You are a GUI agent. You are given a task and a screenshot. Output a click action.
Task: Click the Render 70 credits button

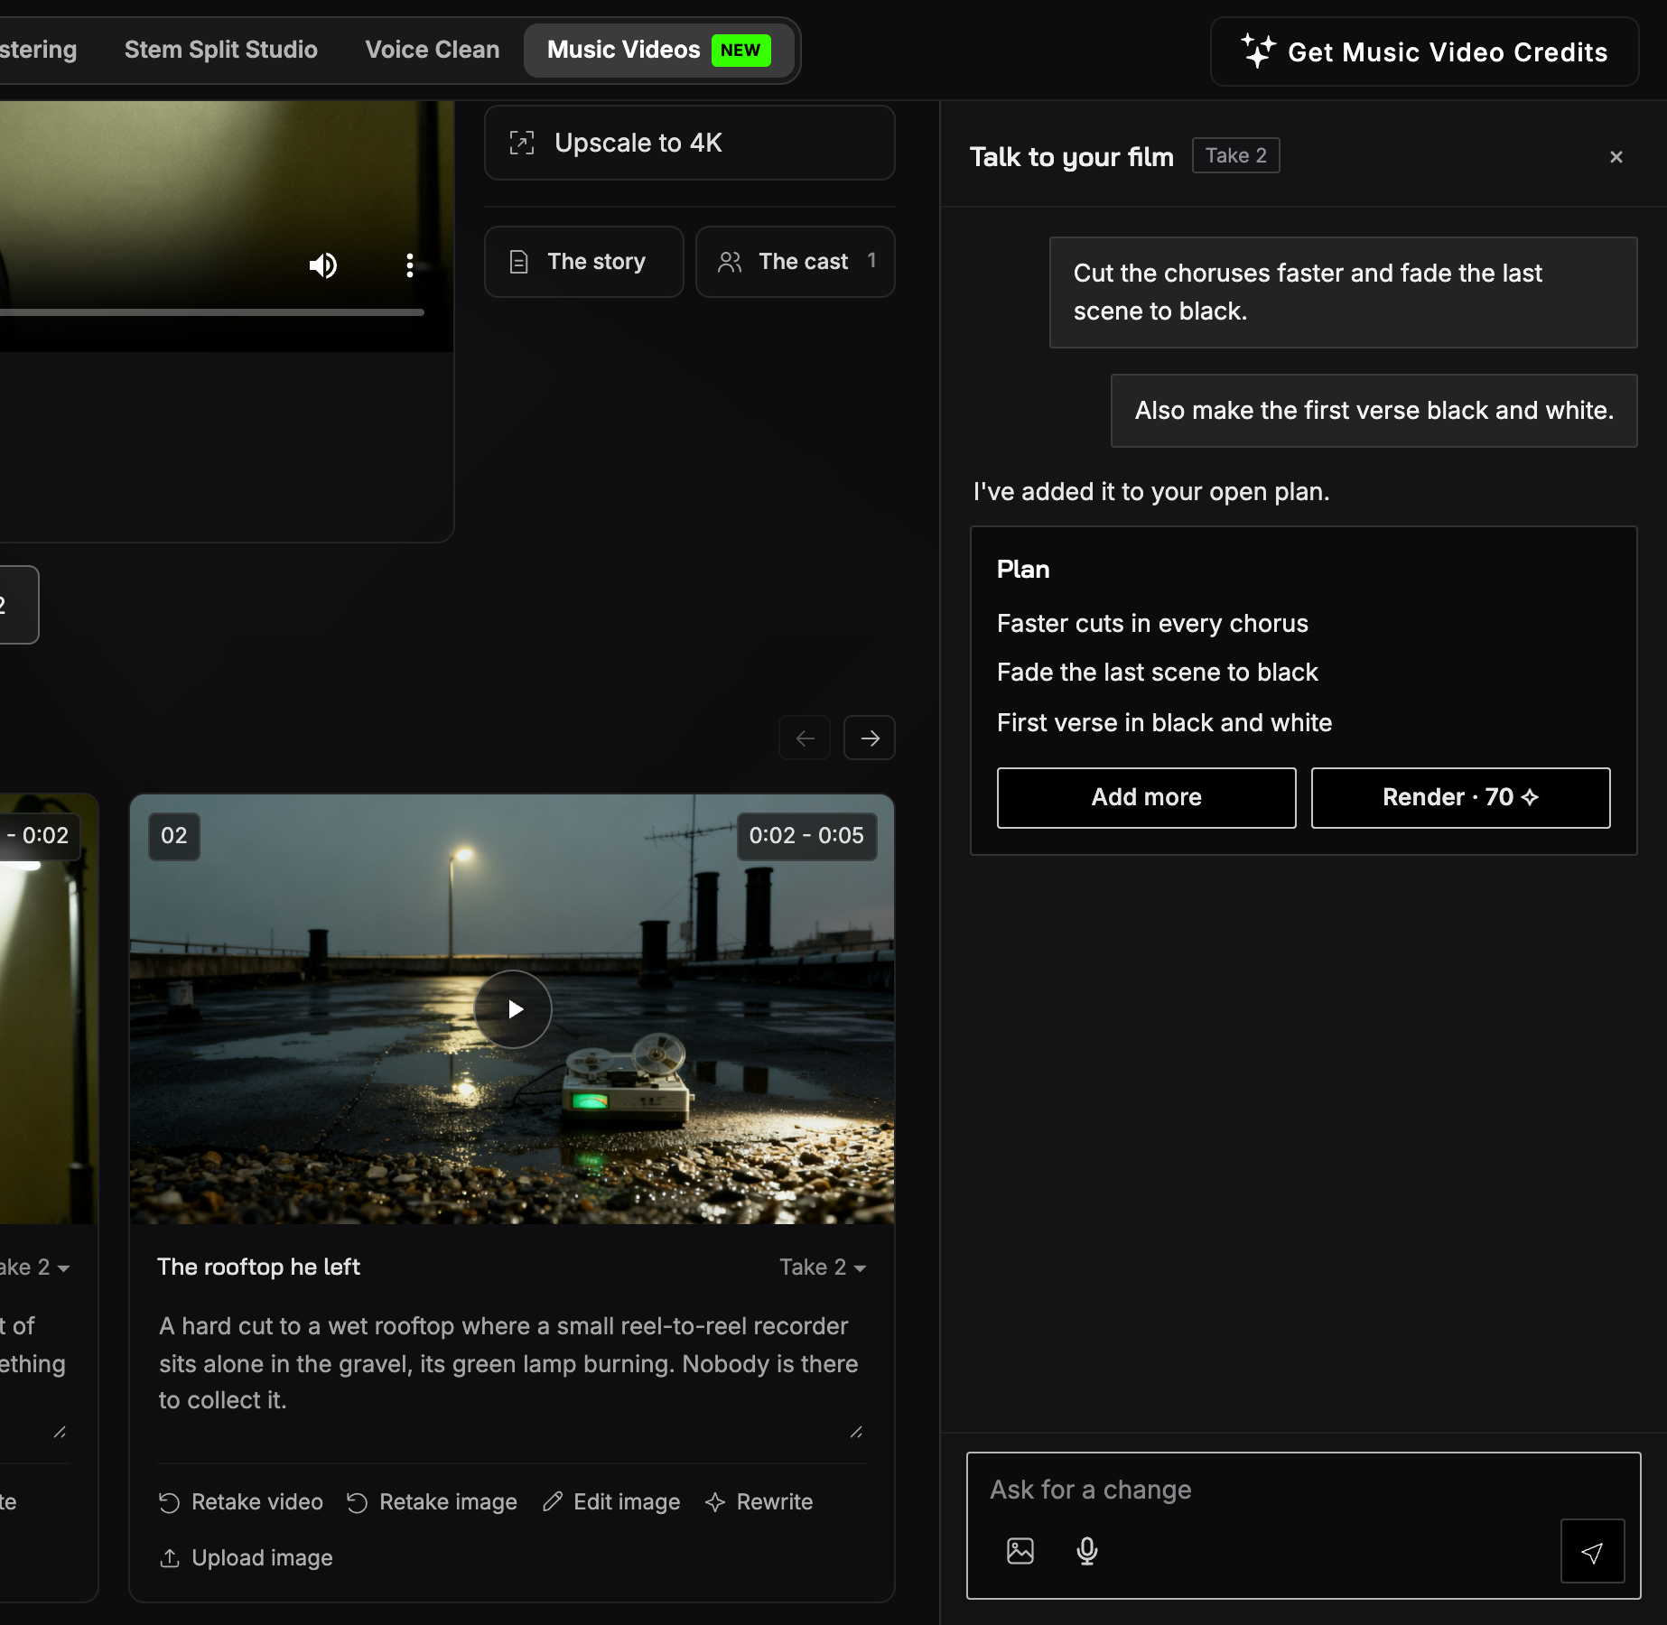pos(1461,798)
